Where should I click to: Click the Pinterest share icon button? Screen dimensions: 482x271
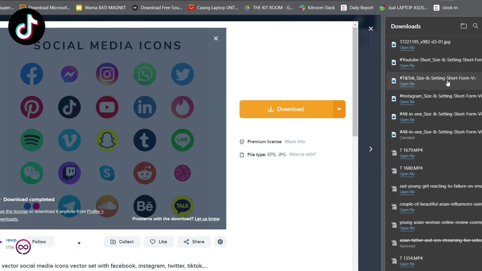pos(220,242)
